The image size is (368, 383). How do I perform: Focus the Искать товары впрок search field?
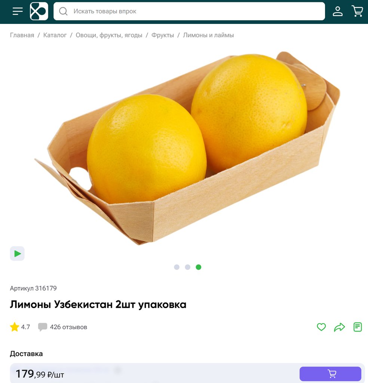coord(189,11)
